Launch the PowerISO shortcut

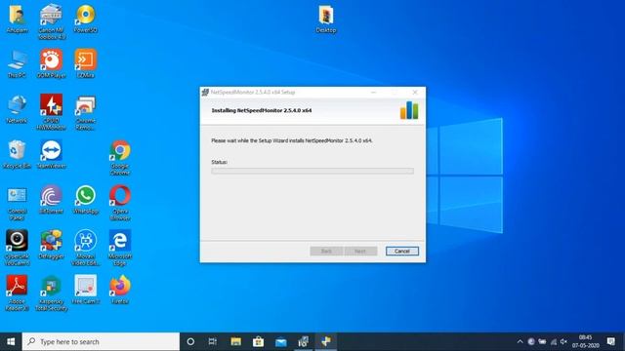[x=85, y=19]
